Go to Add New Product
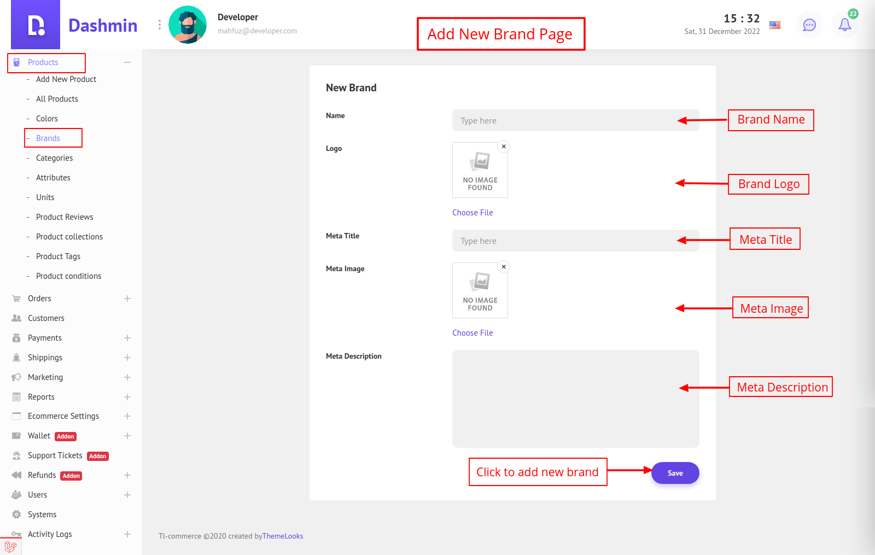The height and width of the screenshot is (555, 875). [x=66, y=79]
